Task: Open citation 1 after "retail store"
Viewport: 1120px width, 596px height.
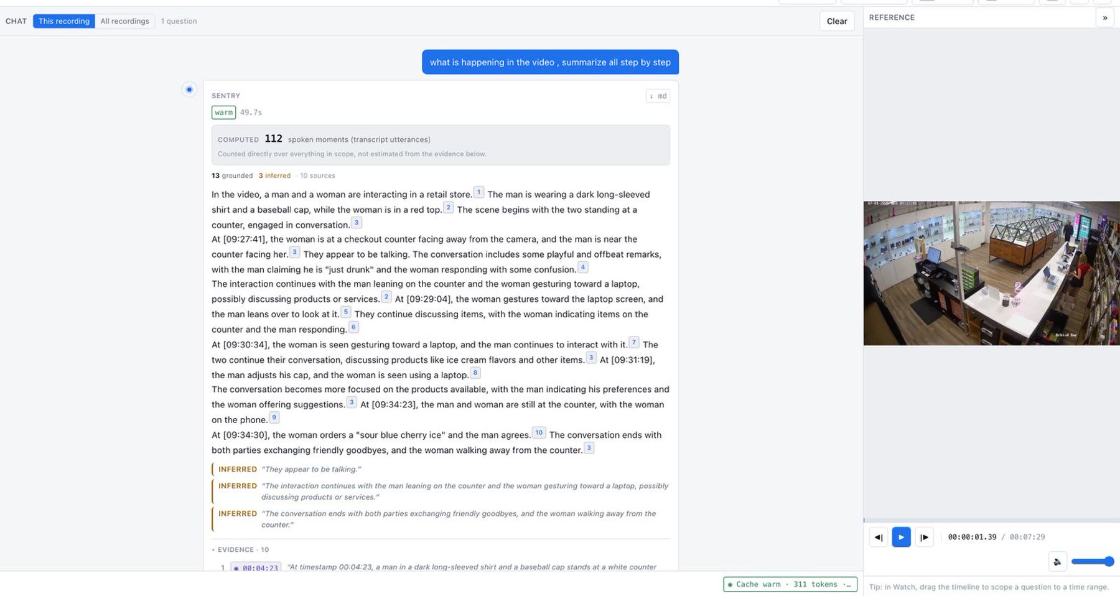Action: pyautogui.click(x=479, y=192)
